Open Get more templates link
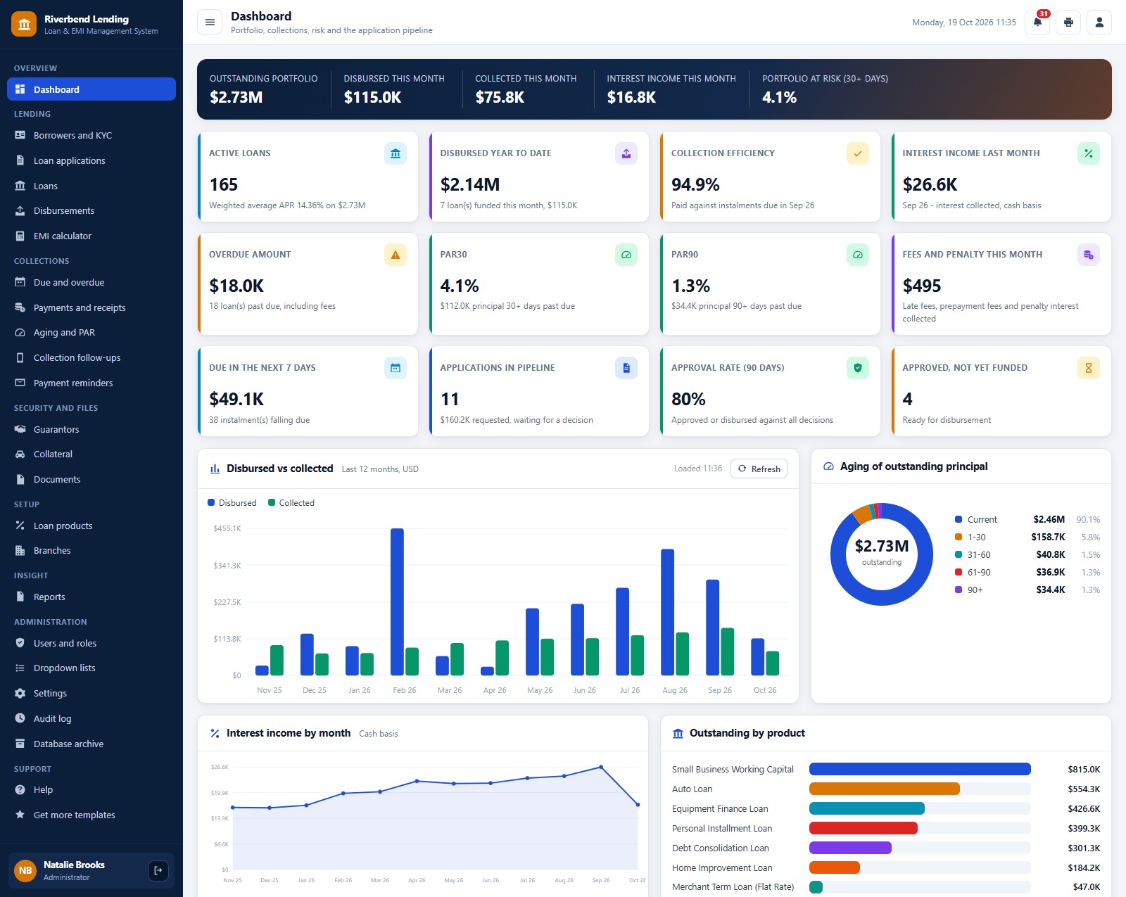Screen dimensions: 1126x897 click(91, 815)
